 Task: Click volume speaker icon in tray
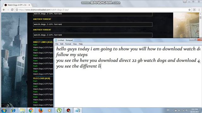[x=179, y=110]
